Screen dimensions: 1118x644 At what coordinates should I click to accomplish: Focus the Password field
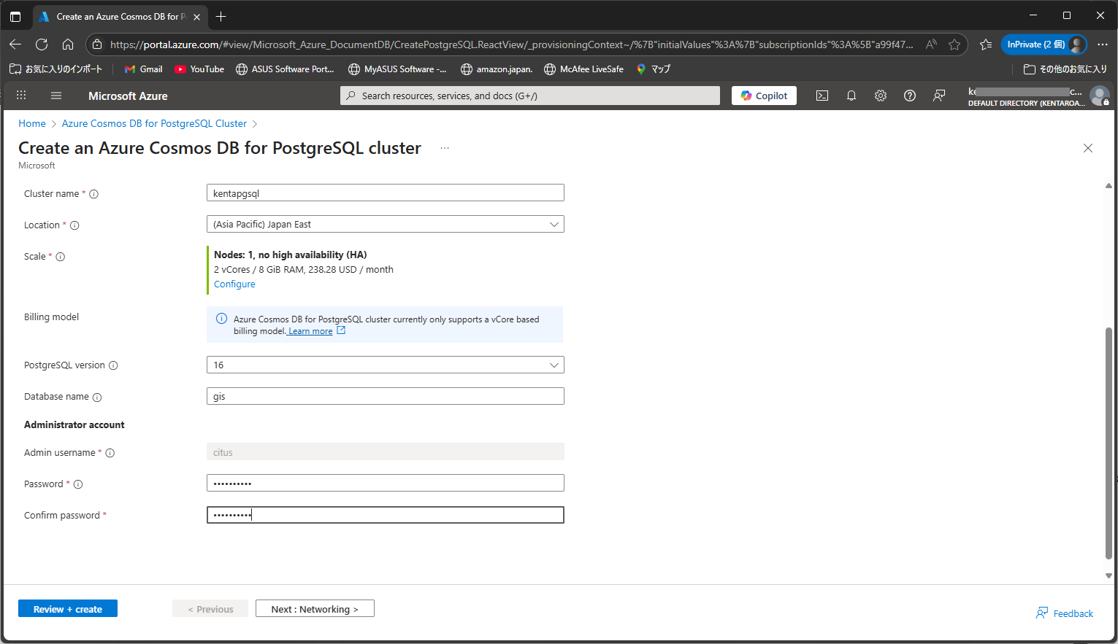[x=386, y=483]
